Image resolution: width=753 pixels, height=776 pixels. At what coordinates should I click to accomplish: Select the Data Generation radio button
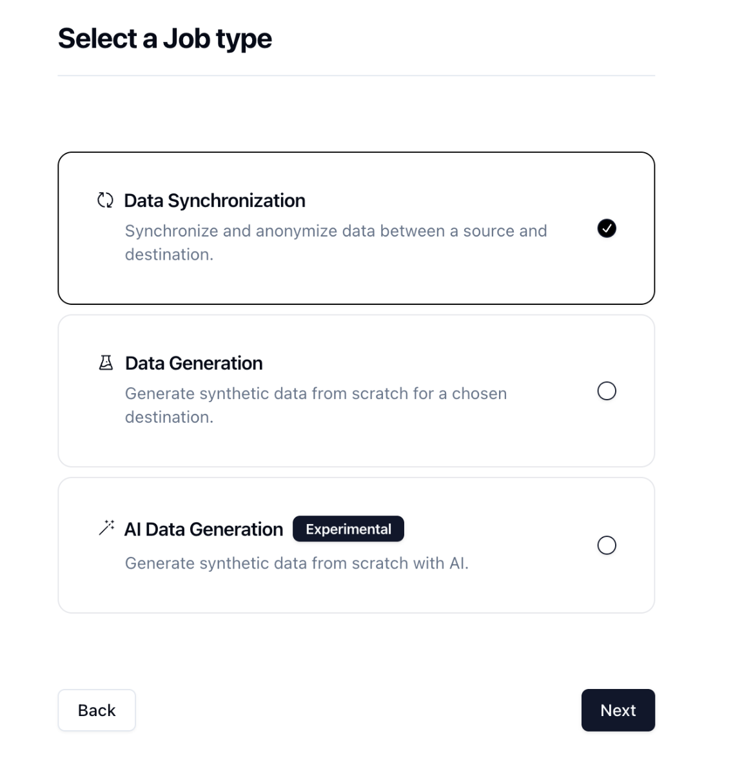[607, 391]
